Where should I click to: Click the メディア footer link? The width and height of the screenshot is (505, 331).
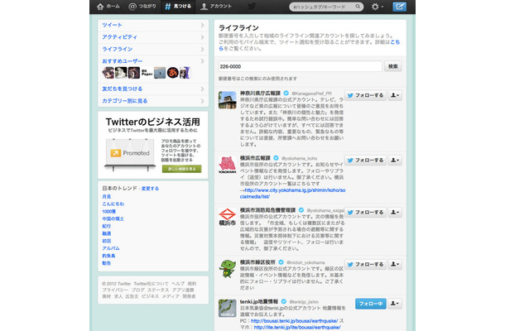pos(171,296)
